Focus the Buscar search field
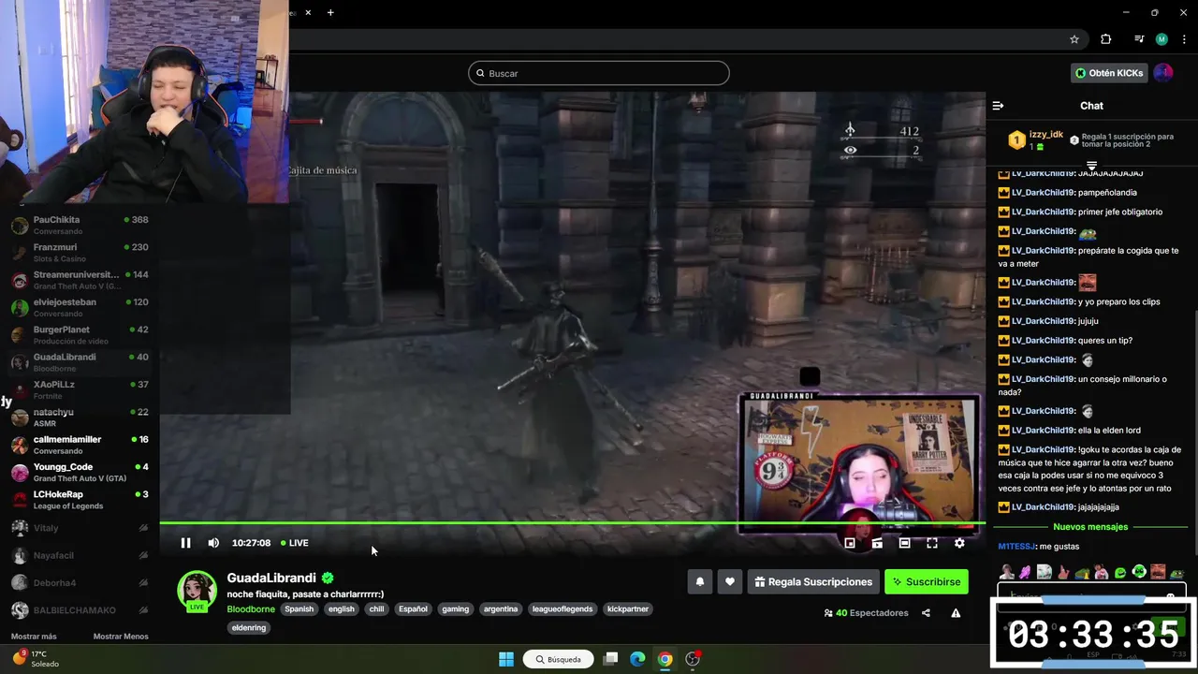Viewport: 1198px width, 674px height. pos(599,73)
